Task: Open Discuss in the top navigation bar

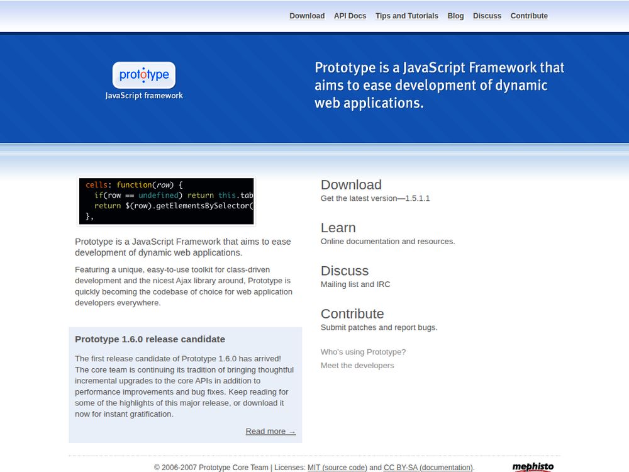Action: point(487,16)
